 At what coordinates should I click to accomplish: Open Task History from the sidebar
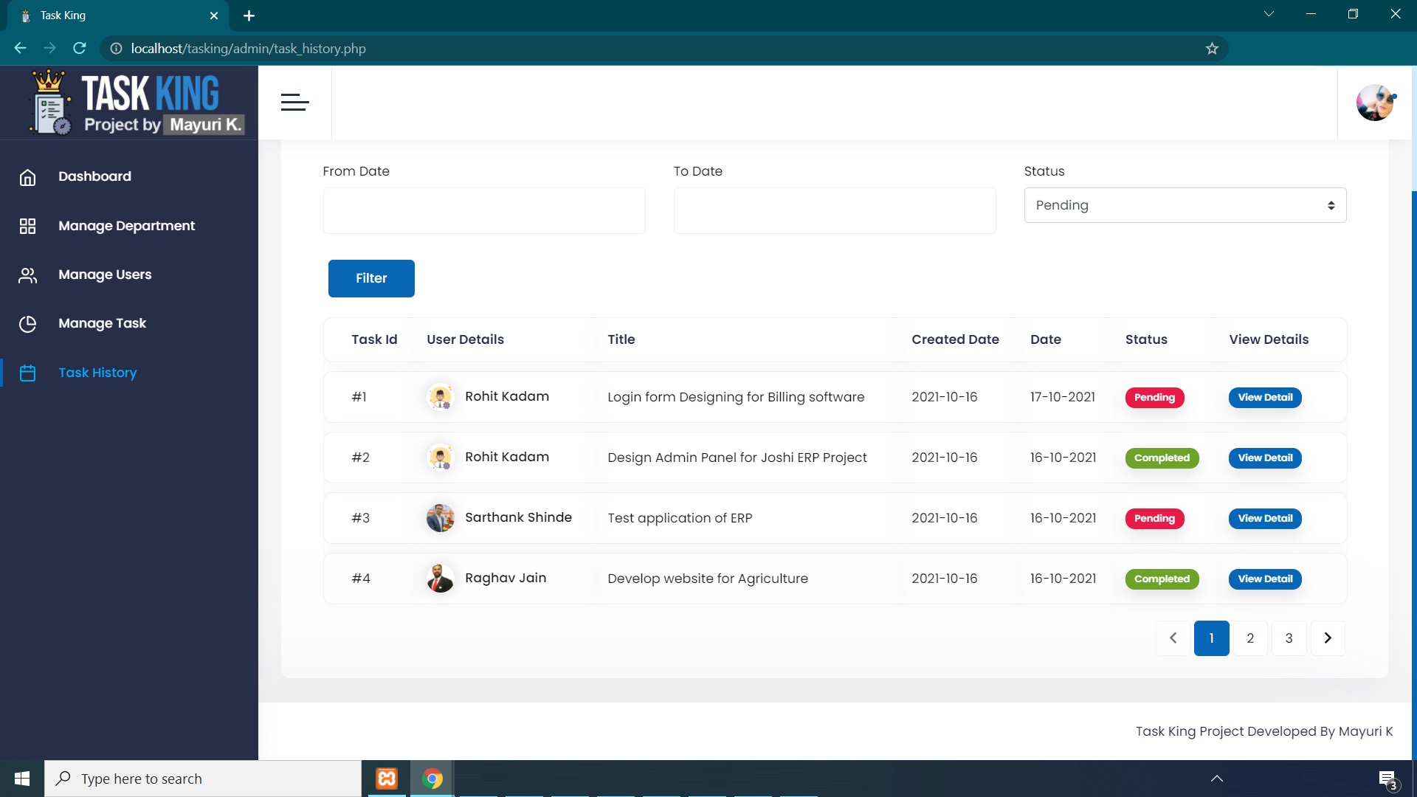coord(97,373)
